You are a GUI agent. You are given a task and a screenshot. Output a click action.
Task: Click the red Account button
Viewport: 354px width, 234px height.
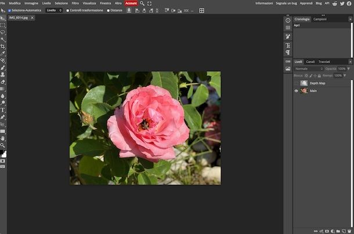point(131,3)
